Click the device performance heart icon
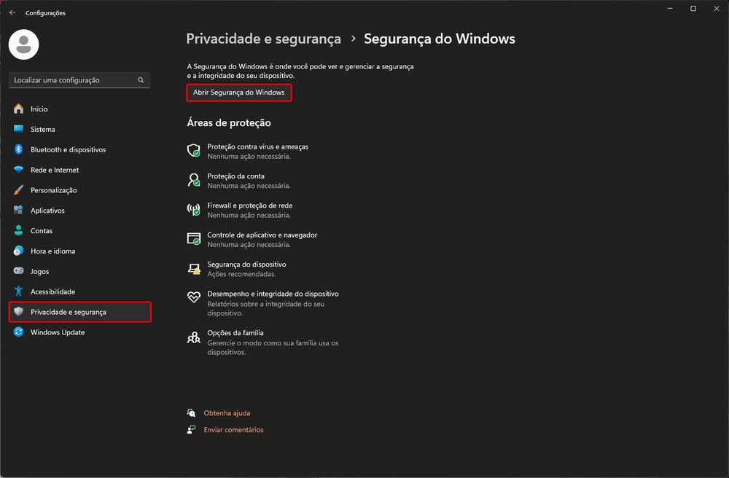Image resolution: width=729 pixels, height=478 pixels. pyautogui.click(x=193, y=297)
